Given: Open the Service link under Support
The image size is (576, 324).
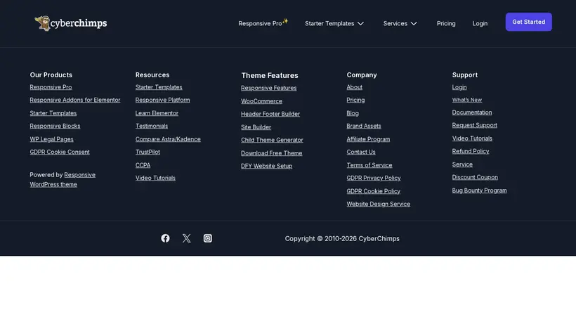Looking at the screenshot, I should (x=462, y=164).
